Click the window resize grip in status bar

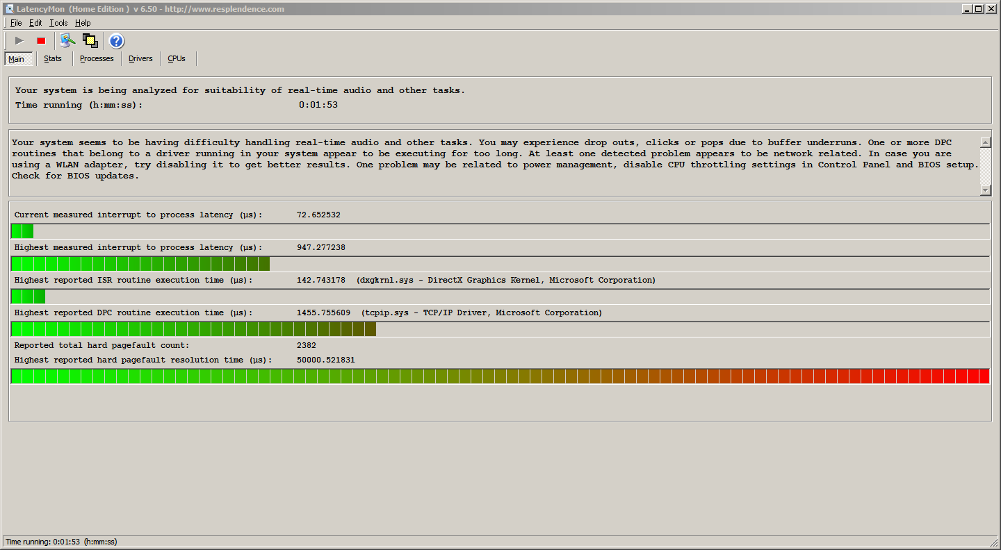994,543
